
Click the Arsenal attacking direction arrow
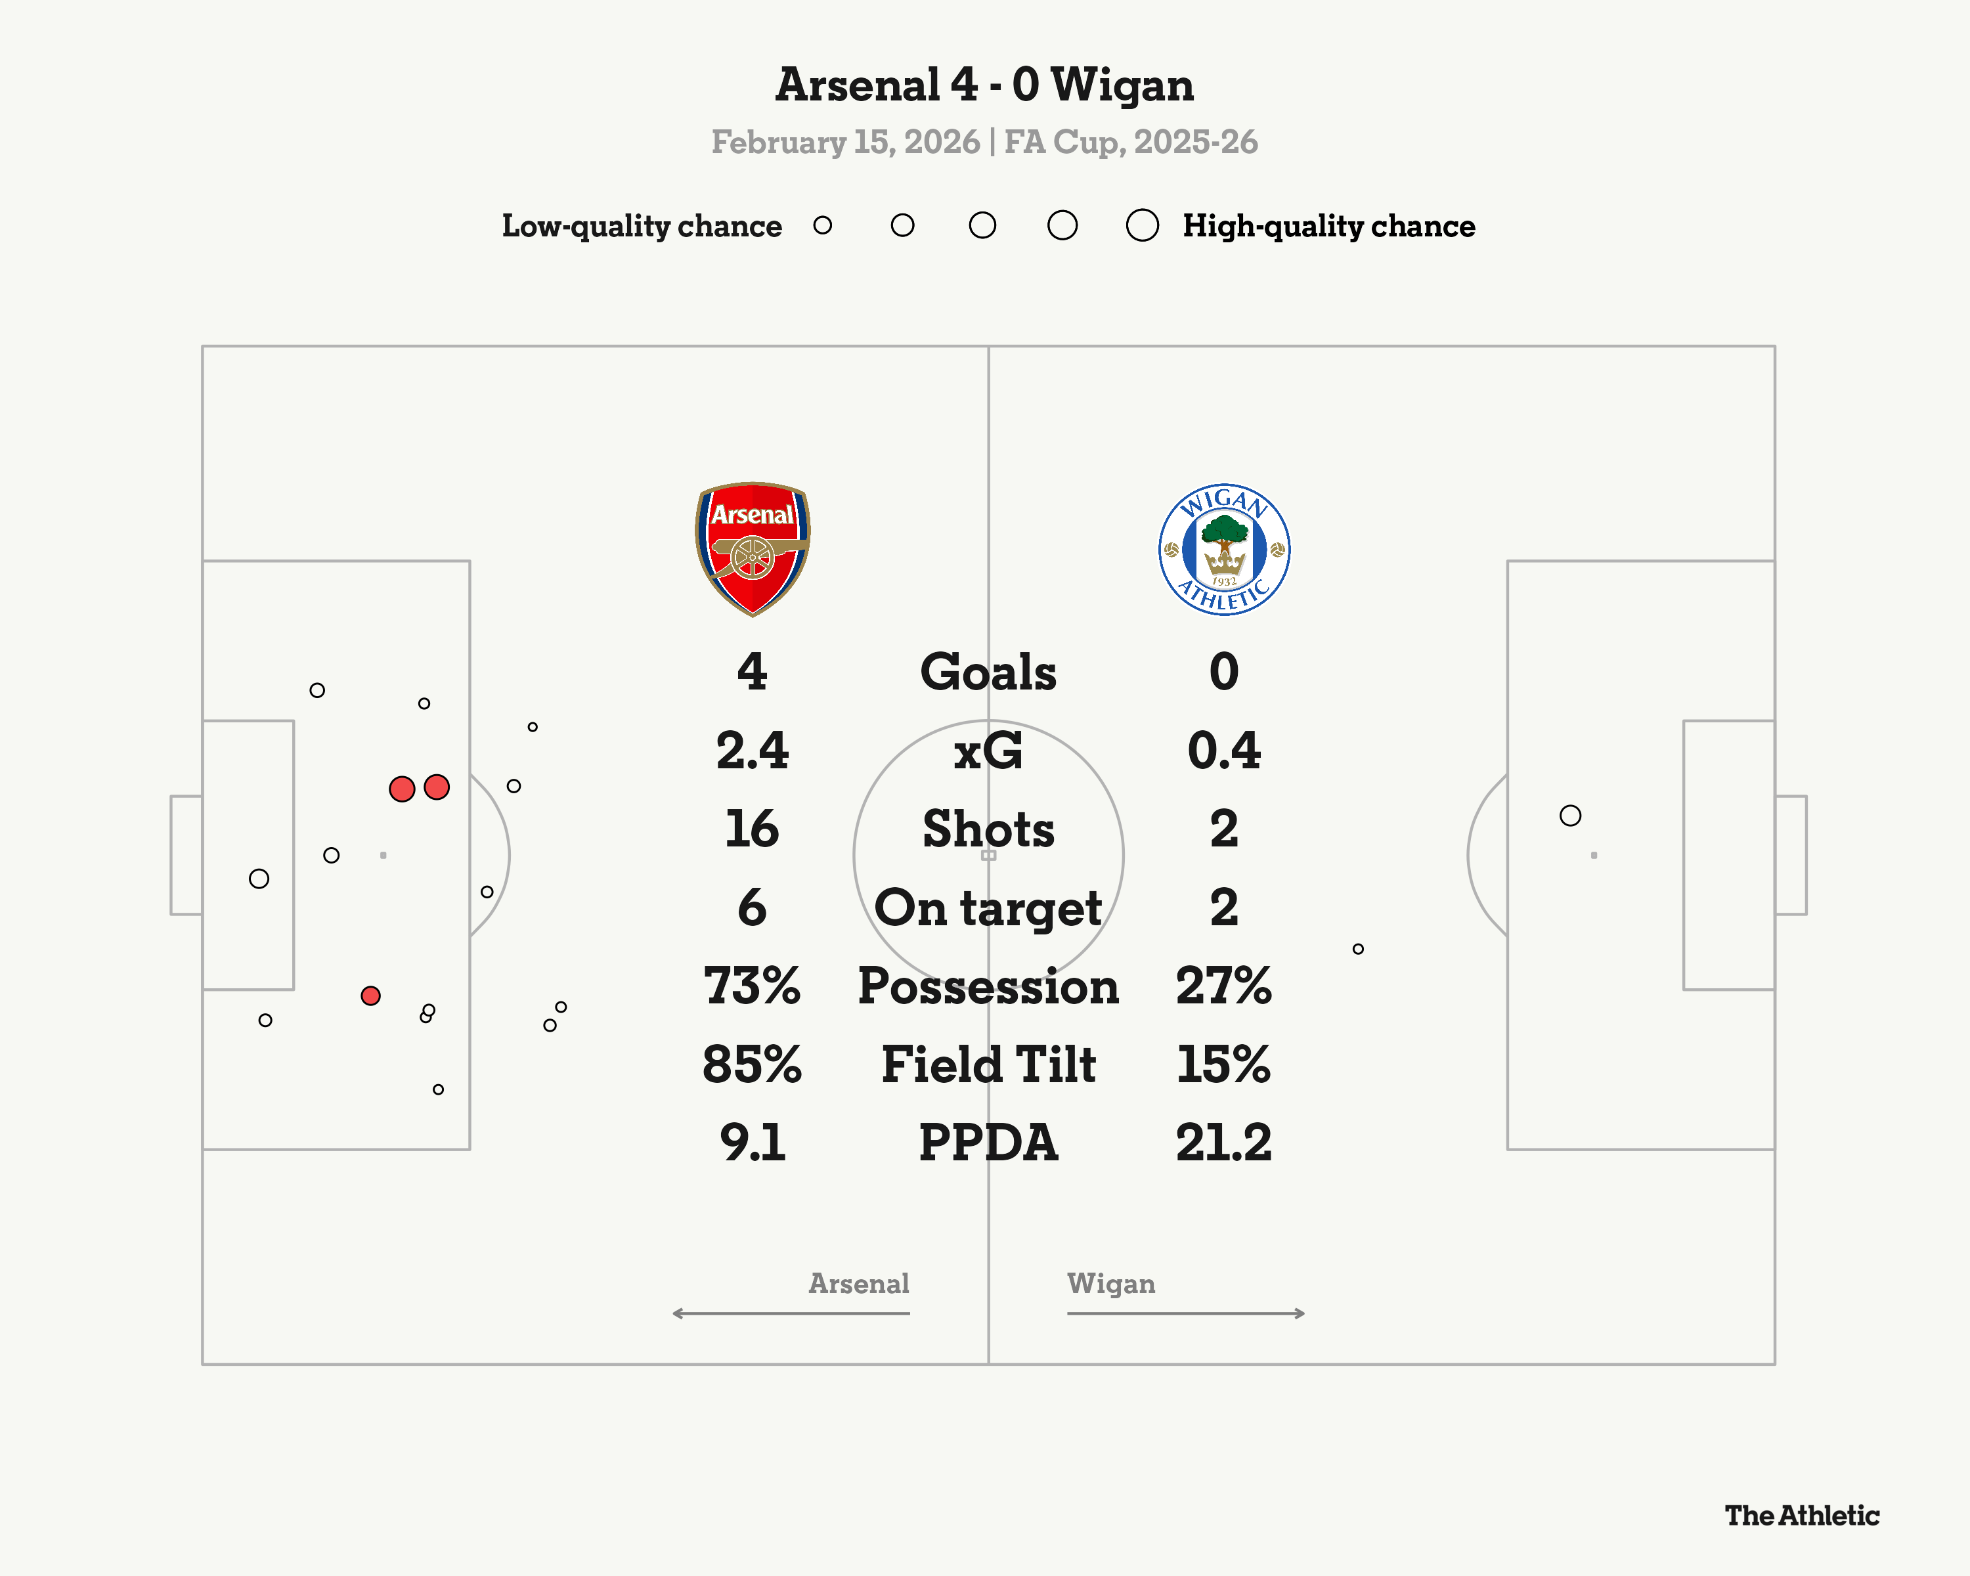tap(791, 1313)
